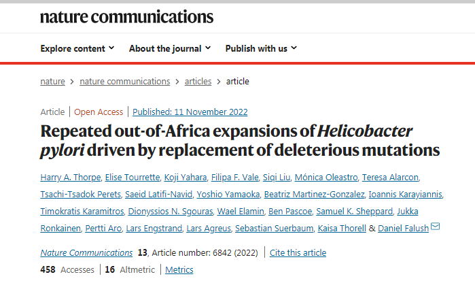Screen dimensions: 475x283
Task: Click the article title heading
Action: pyautogui.click(x=240, y=140)
